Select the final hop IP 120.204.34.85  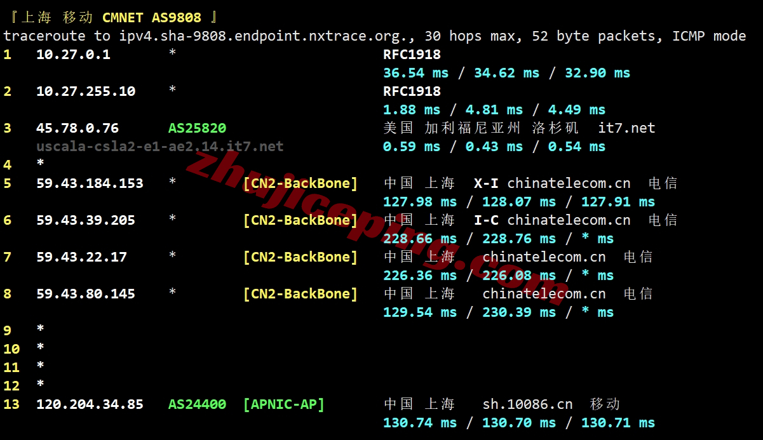tap(90, 404)
